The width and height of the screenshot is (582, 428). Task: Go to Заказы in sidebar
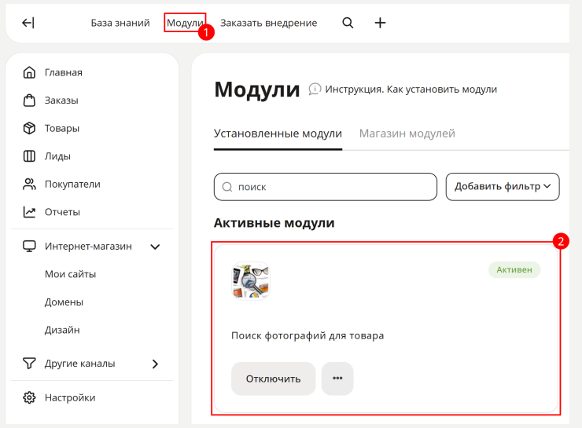coord(61,101)
